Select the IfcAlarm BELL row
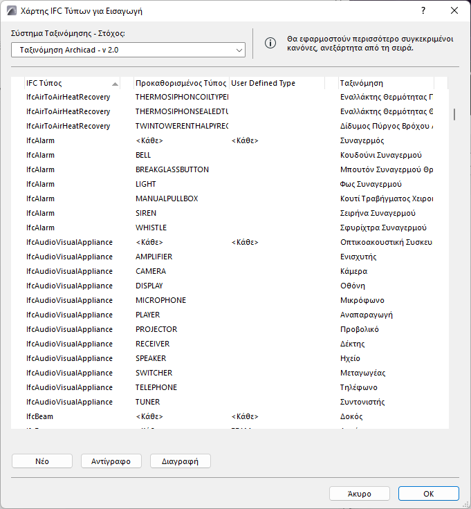Screen dimensions: 471x509 tap(230, 155)
